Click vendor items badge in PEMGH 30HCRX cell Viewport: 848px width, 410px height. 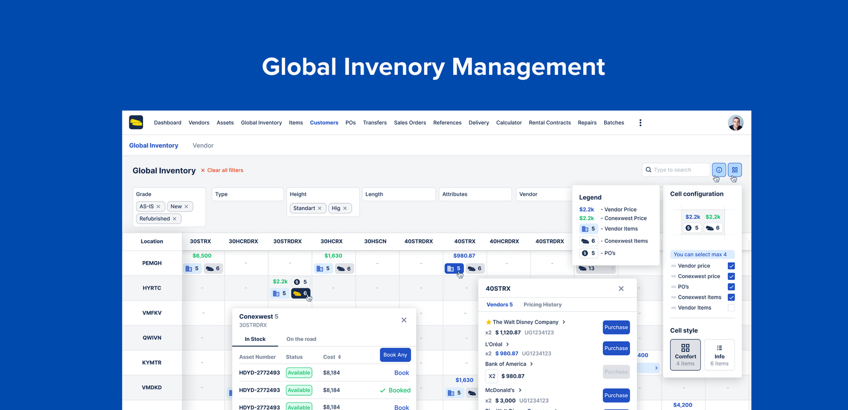pyautogui.click(x=323, y=268)
